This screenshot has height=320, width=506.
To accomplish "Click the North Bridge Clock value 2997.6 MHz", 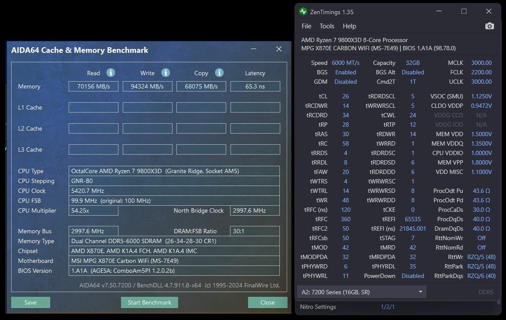I will (255, 210).
